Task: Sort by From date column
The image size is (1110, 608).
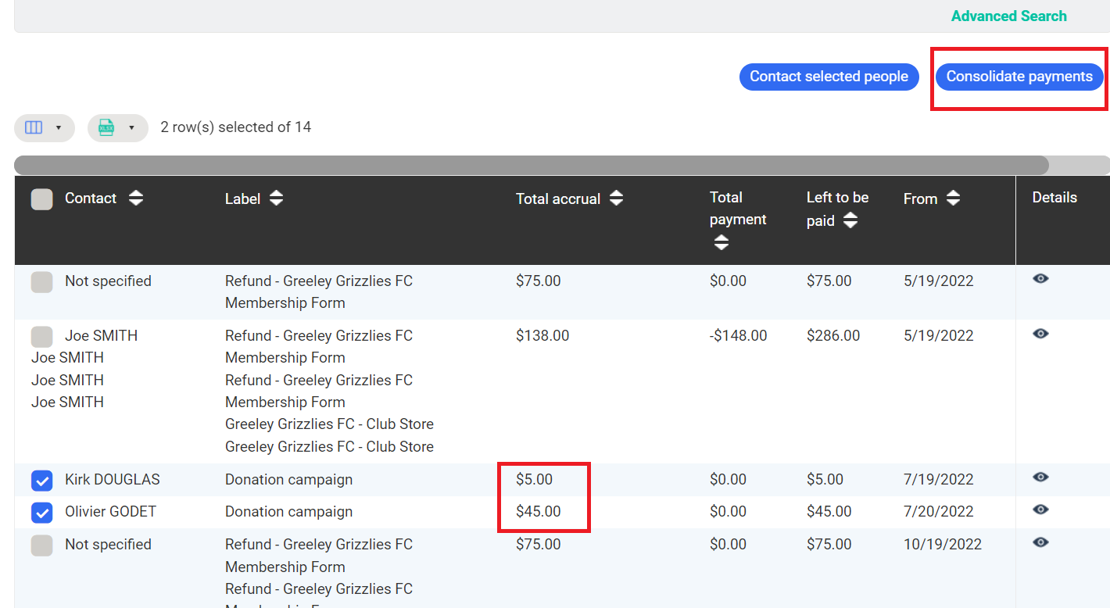Action: coord(953,198)
